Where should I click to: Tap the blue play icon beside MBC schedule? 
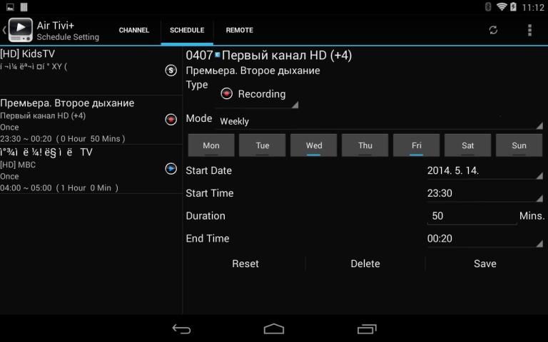coord(171,168)
